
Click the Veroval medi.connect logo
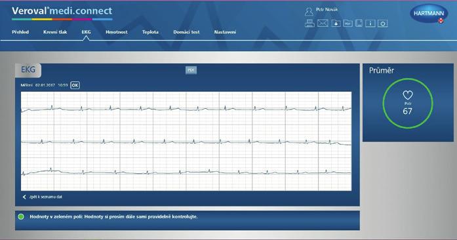click(62, 13)
